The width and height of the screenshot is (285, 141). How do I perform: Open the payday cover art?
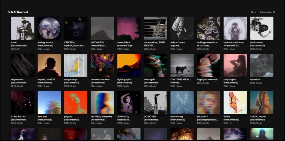point(76,102)
